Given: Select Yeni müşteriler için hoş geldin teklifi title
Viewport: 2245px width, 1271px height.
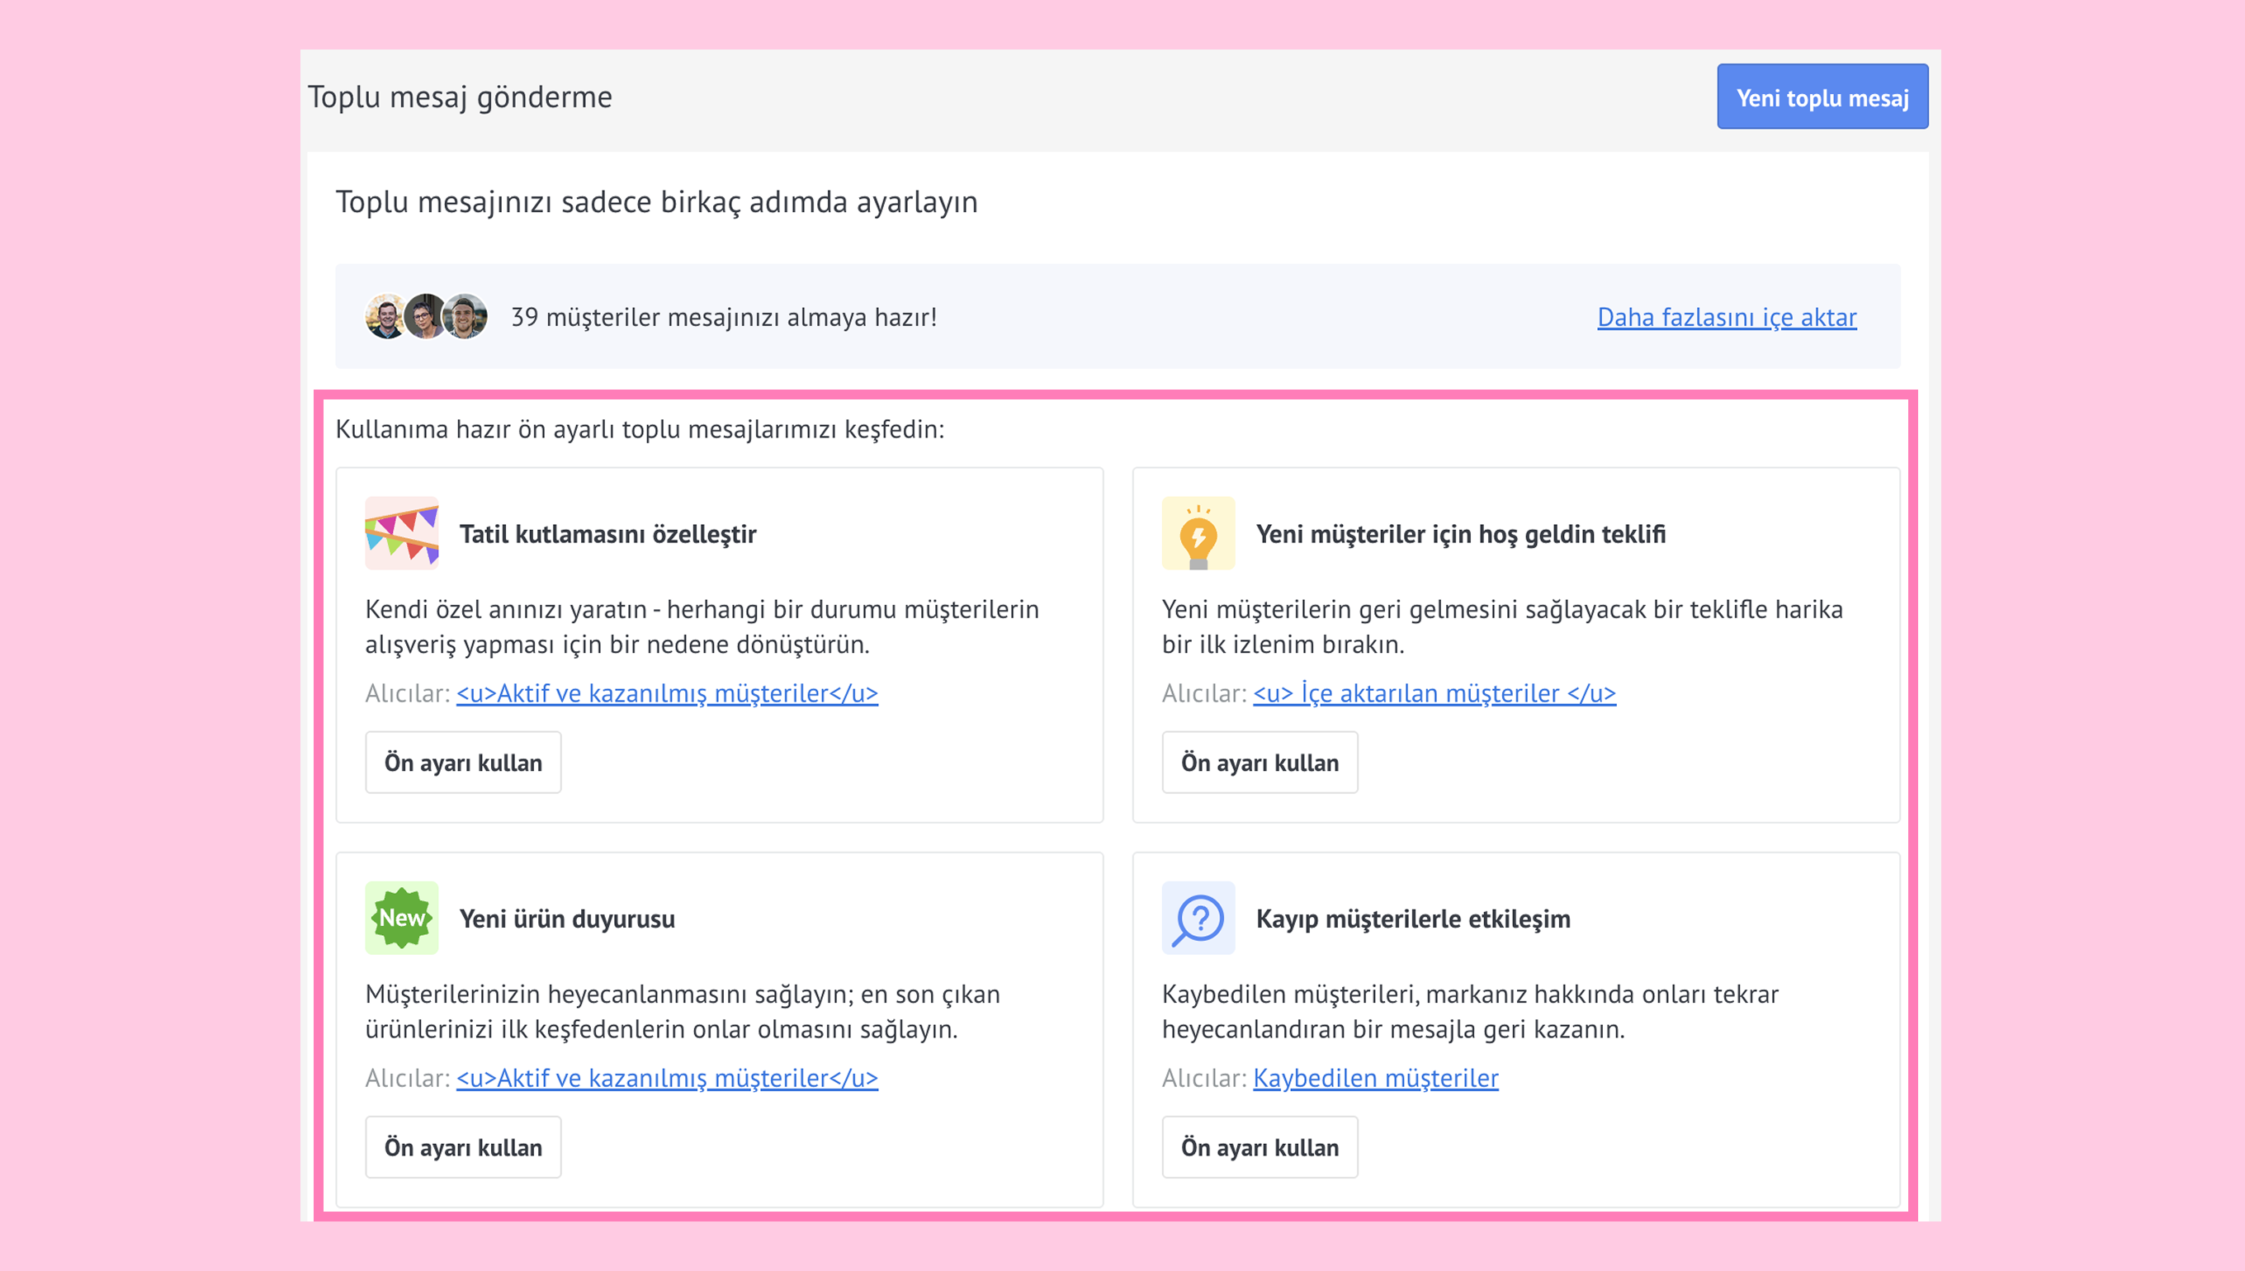Looking at the screenshot, I should (1460, 533).
